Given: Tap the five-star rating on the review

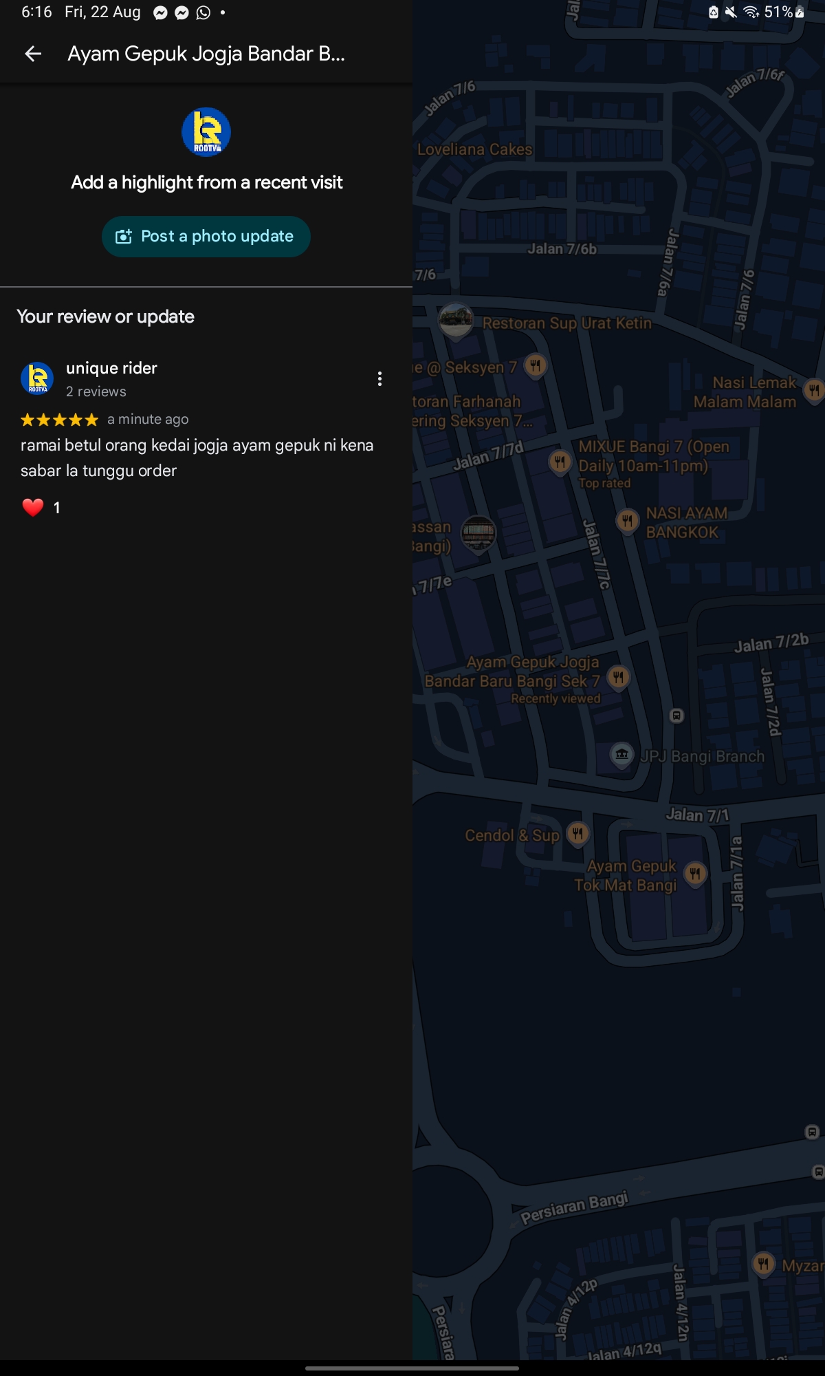Looking at the screenshot, I should click(60, 420).
